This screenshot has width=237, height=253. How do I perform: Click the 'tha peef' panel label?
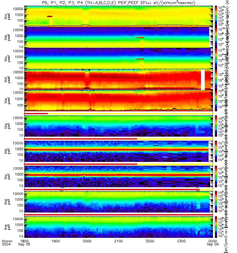coord(7,17)
